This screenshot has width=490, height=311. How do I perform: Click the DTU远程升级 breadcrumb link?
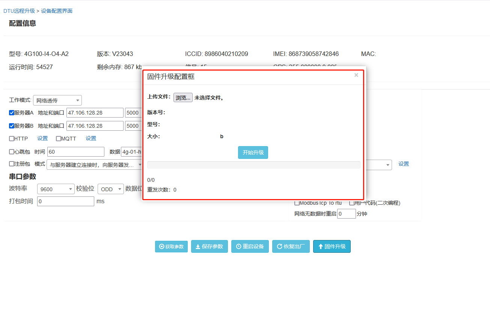coord(19,11)
